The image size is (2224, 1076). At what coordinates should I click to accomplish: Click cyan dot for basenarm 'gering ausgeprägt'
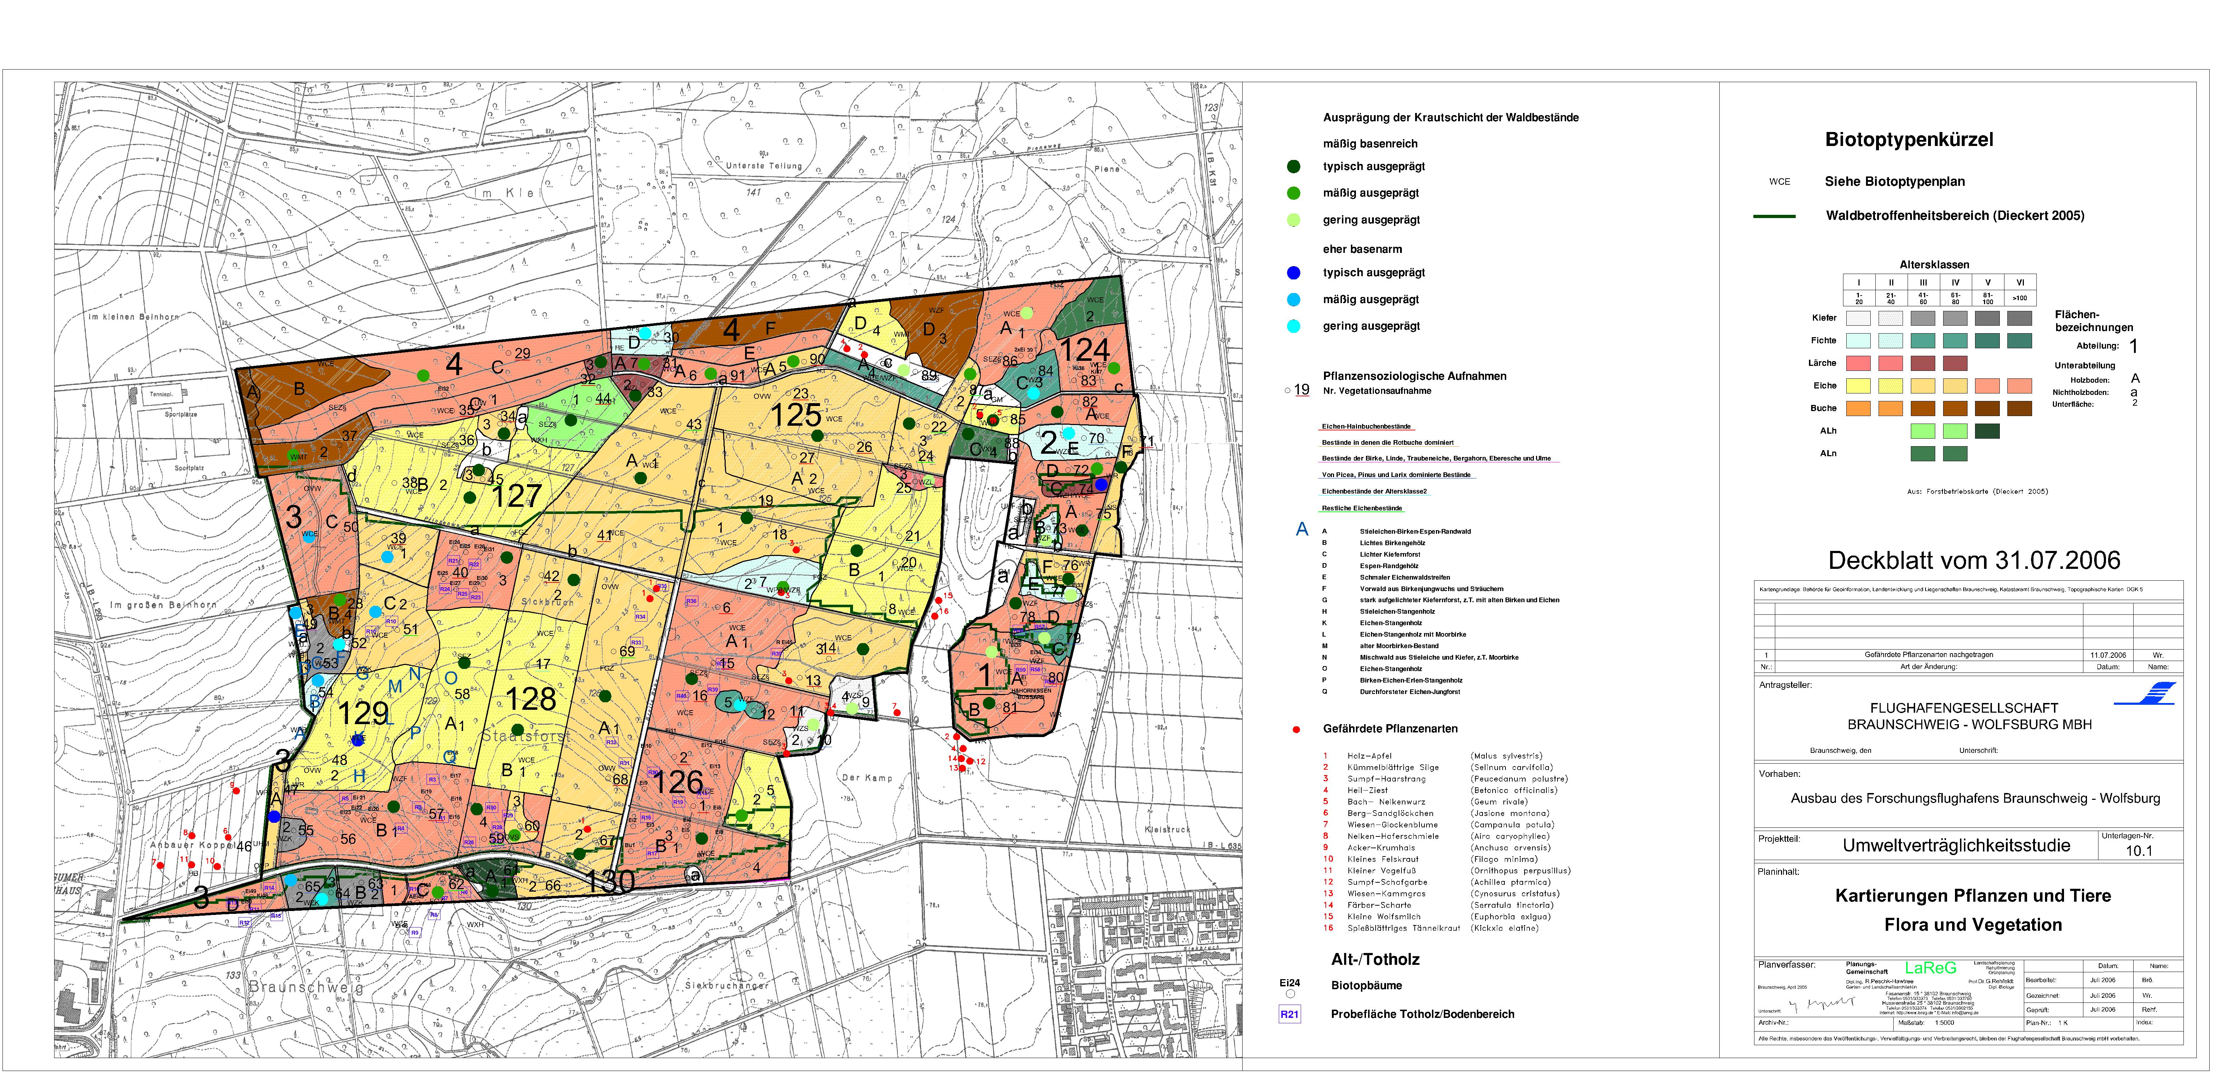click(x=1293, y=326)
